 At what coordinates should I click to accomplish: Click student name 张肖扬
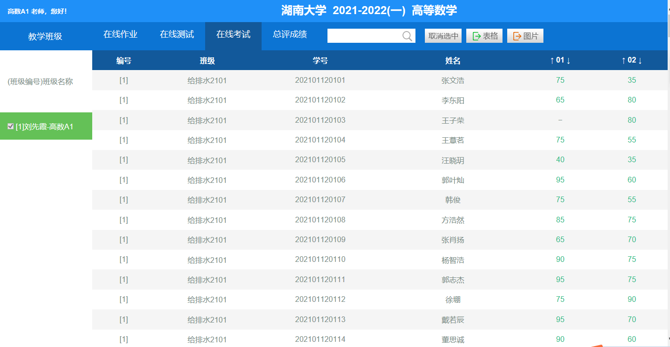click(453, 240)
